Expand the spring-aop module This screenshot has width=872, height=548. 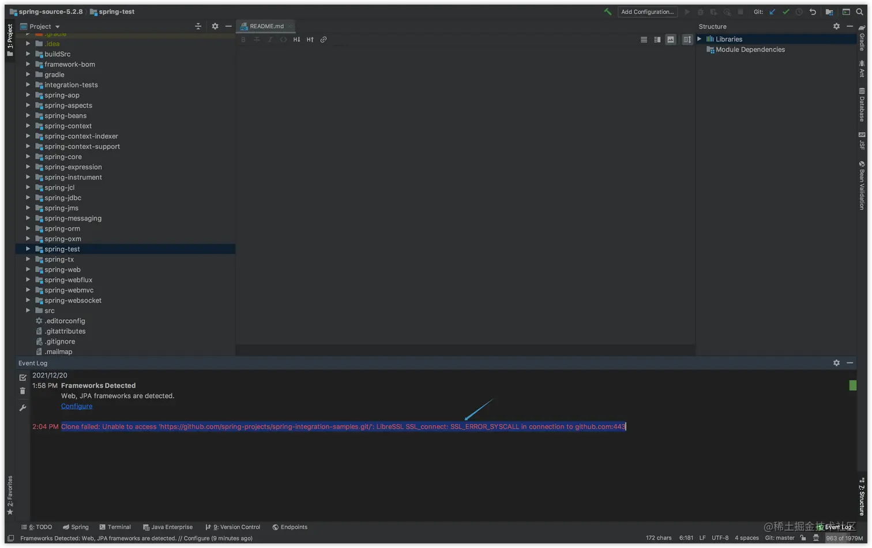[28, 95]
